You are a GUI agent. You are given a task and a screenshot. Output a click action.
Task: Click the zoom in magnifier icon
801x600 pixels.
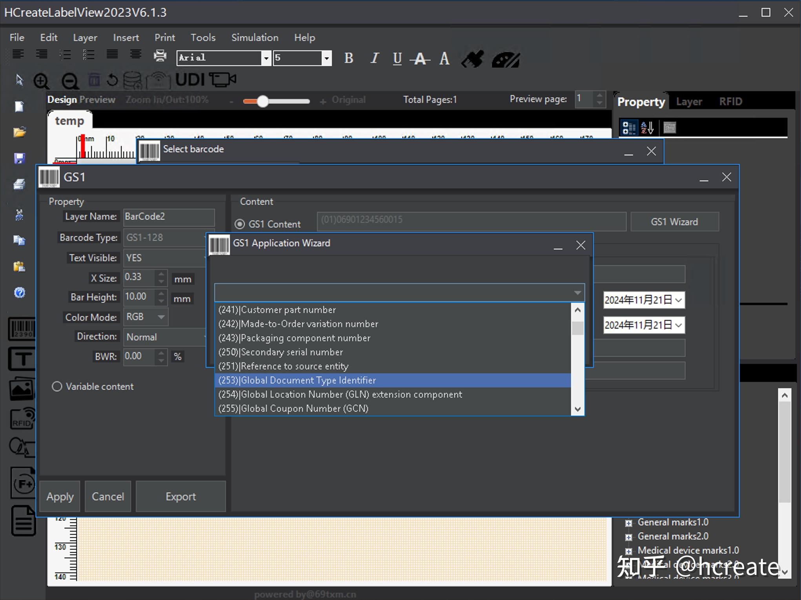pos(41,81)
